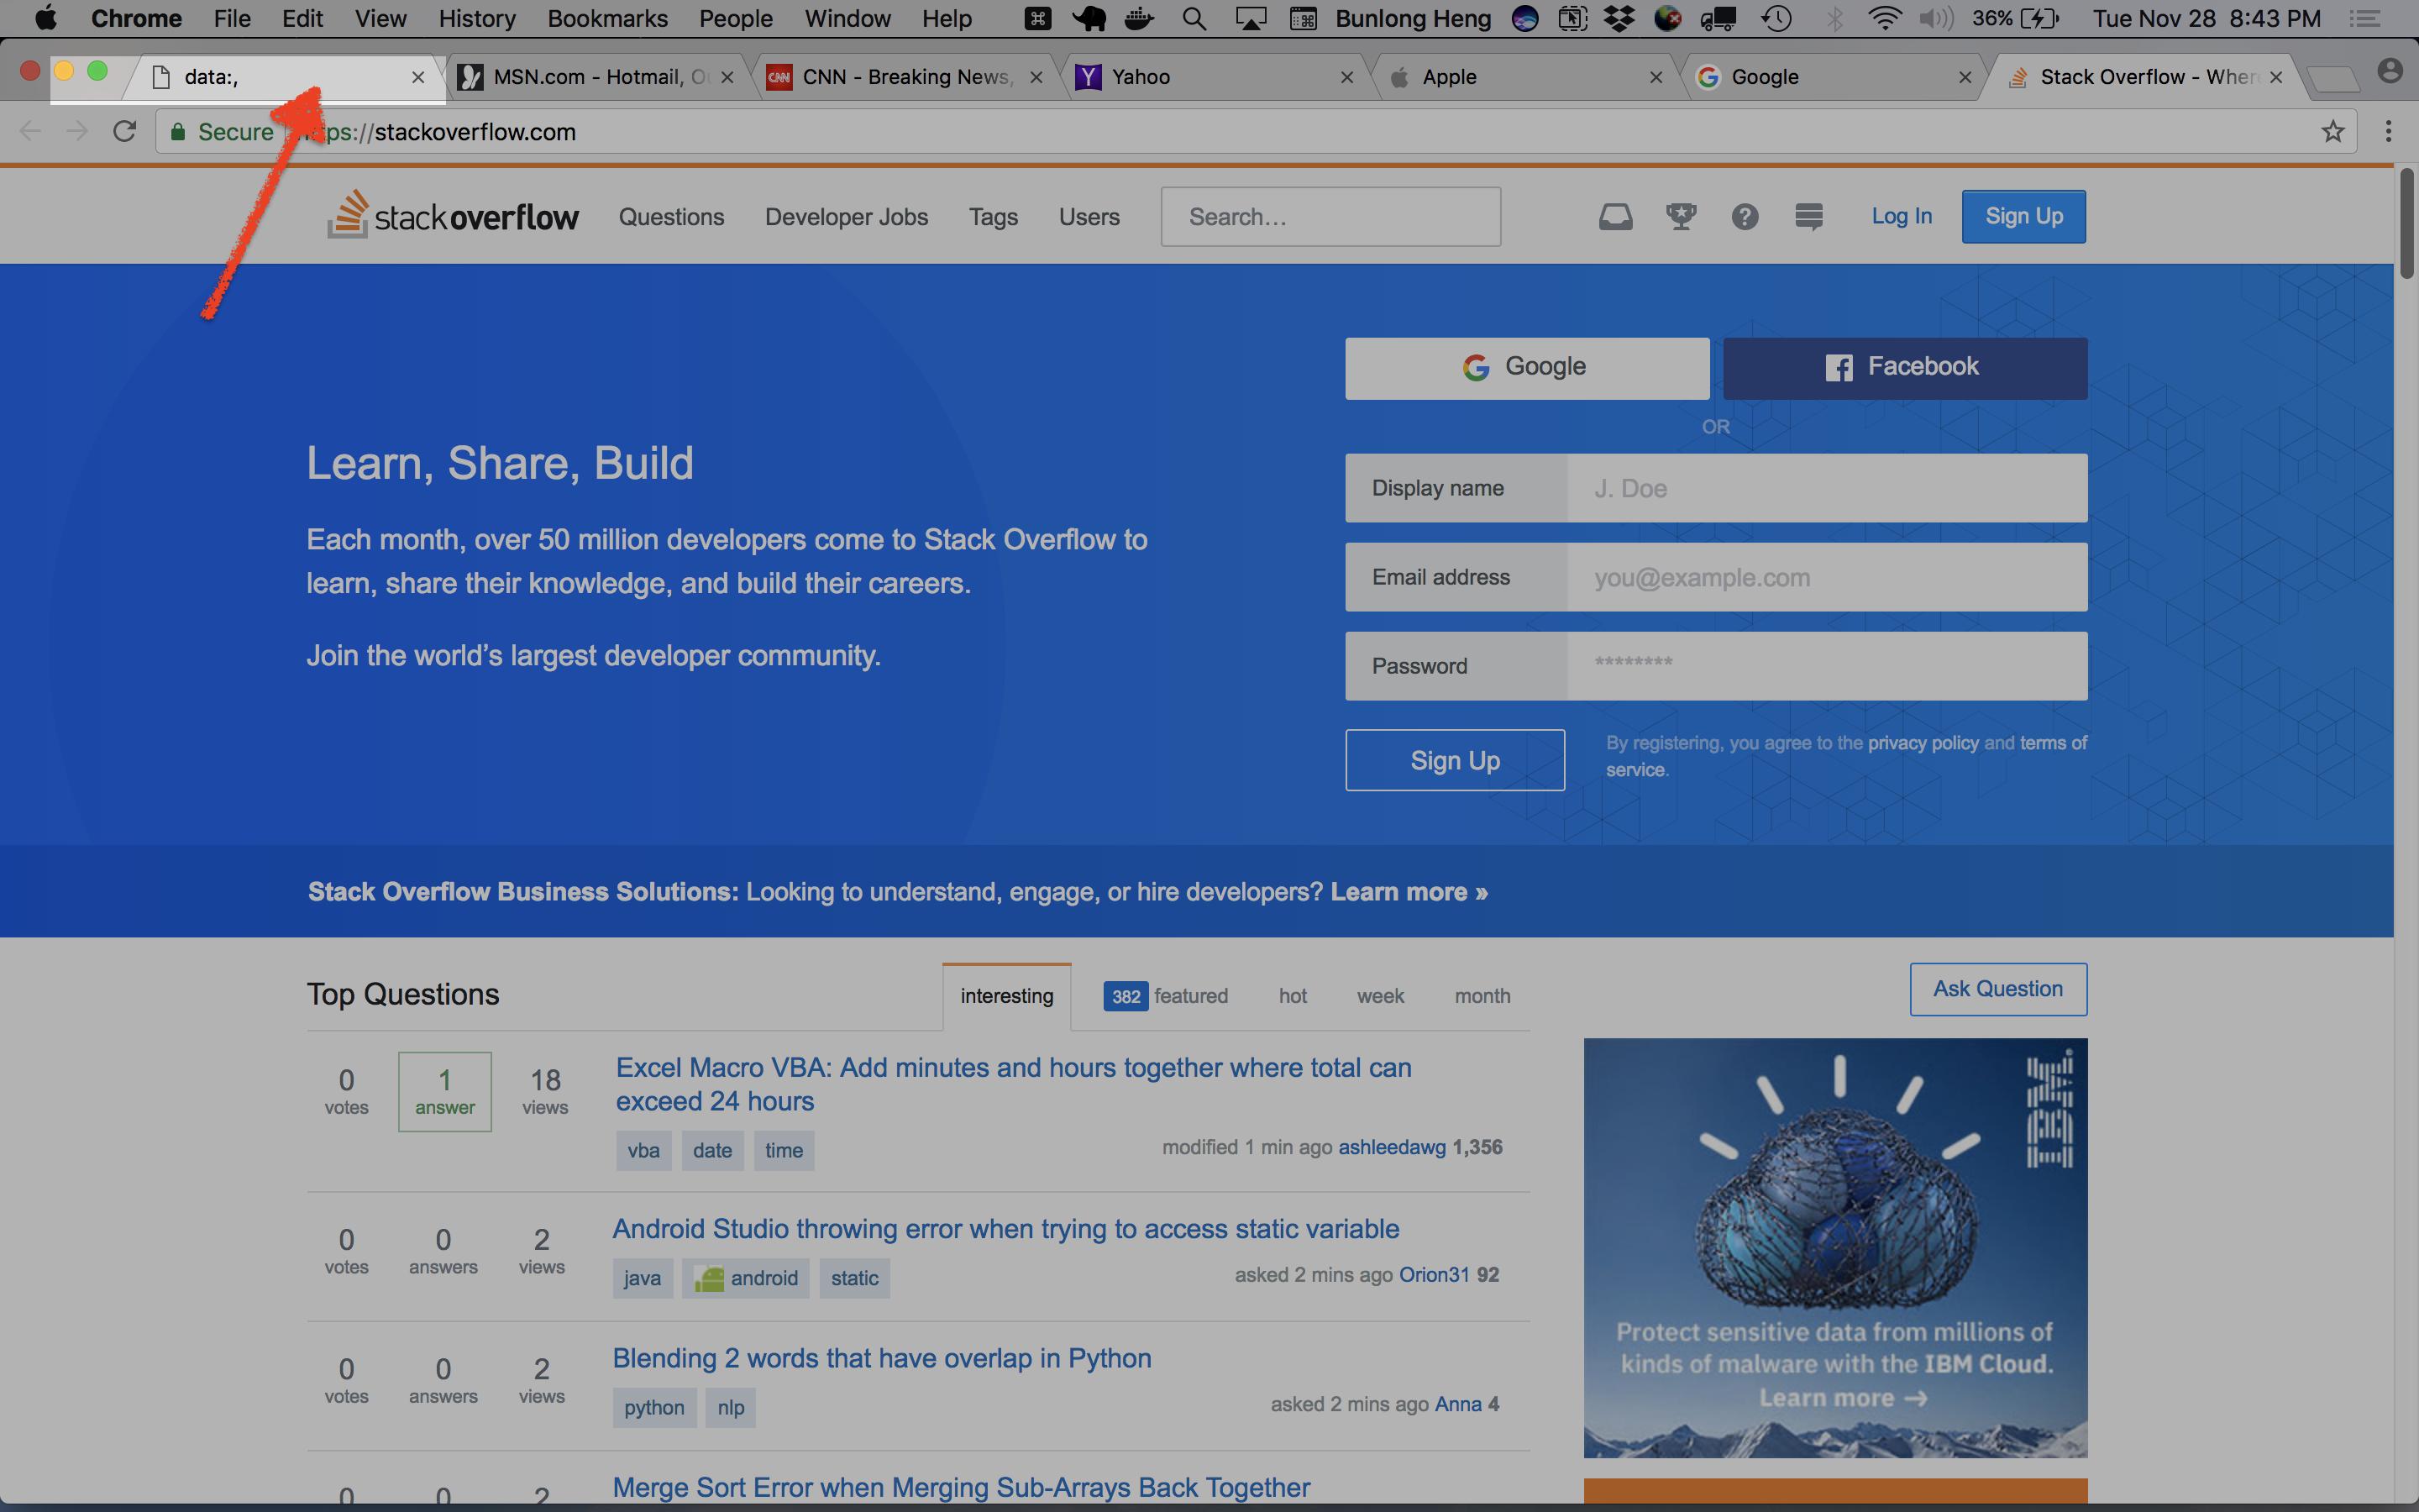Open the Stack Overflow inbox icon
2419x1512 pixels.
1615,216
